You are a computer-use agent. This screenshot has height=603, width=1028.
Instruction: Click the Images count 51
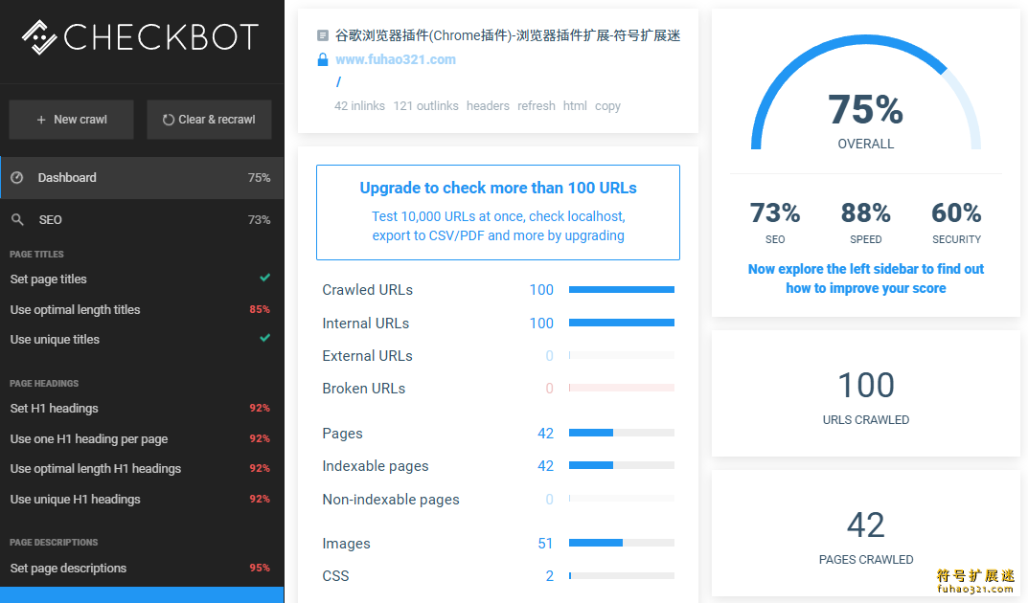[545, 544]
